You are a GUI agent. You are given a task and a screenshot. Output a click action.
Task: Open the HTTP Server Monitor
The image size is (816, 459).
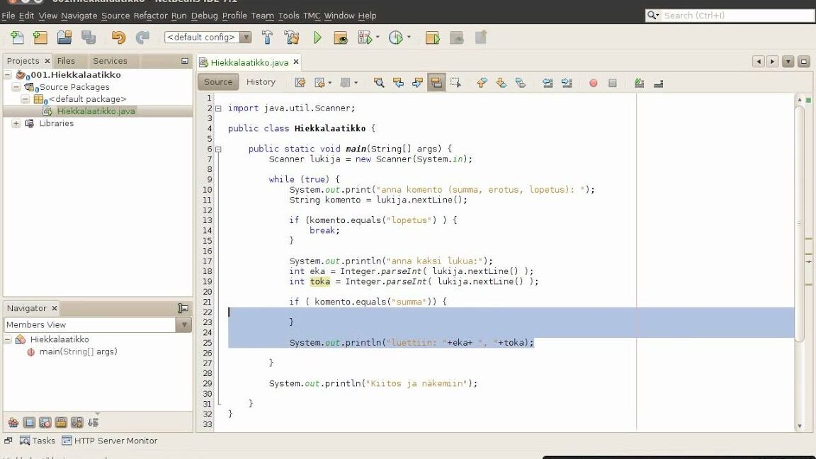tap(110, 441)
